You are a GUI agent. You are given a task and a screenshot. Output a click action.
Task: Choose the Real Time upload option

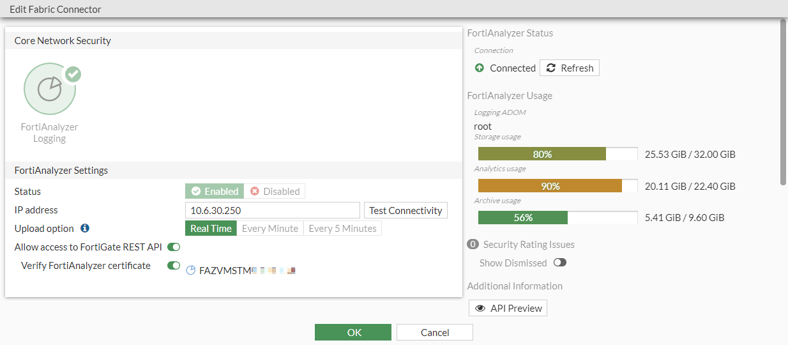coord(211,228)
